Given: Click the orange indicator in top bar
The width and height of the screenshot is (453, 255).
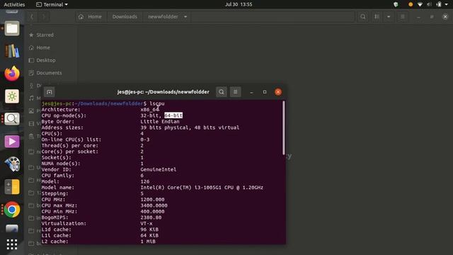Looking at the screenshot, I should [x=411, y=4].
